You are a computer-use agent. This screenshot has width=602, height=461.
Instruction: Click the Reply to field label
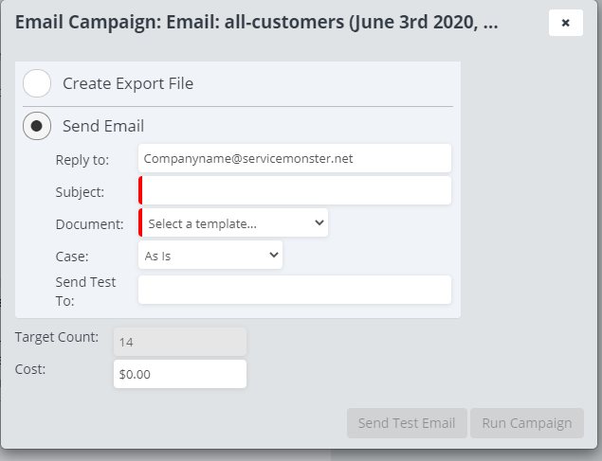pos(82,159)
